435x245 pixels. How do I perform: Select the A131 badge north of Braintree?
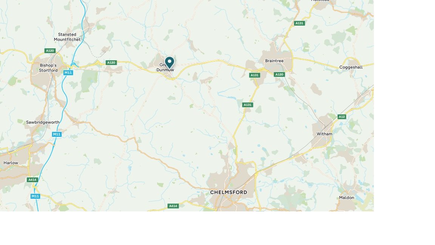click(299, 23)
